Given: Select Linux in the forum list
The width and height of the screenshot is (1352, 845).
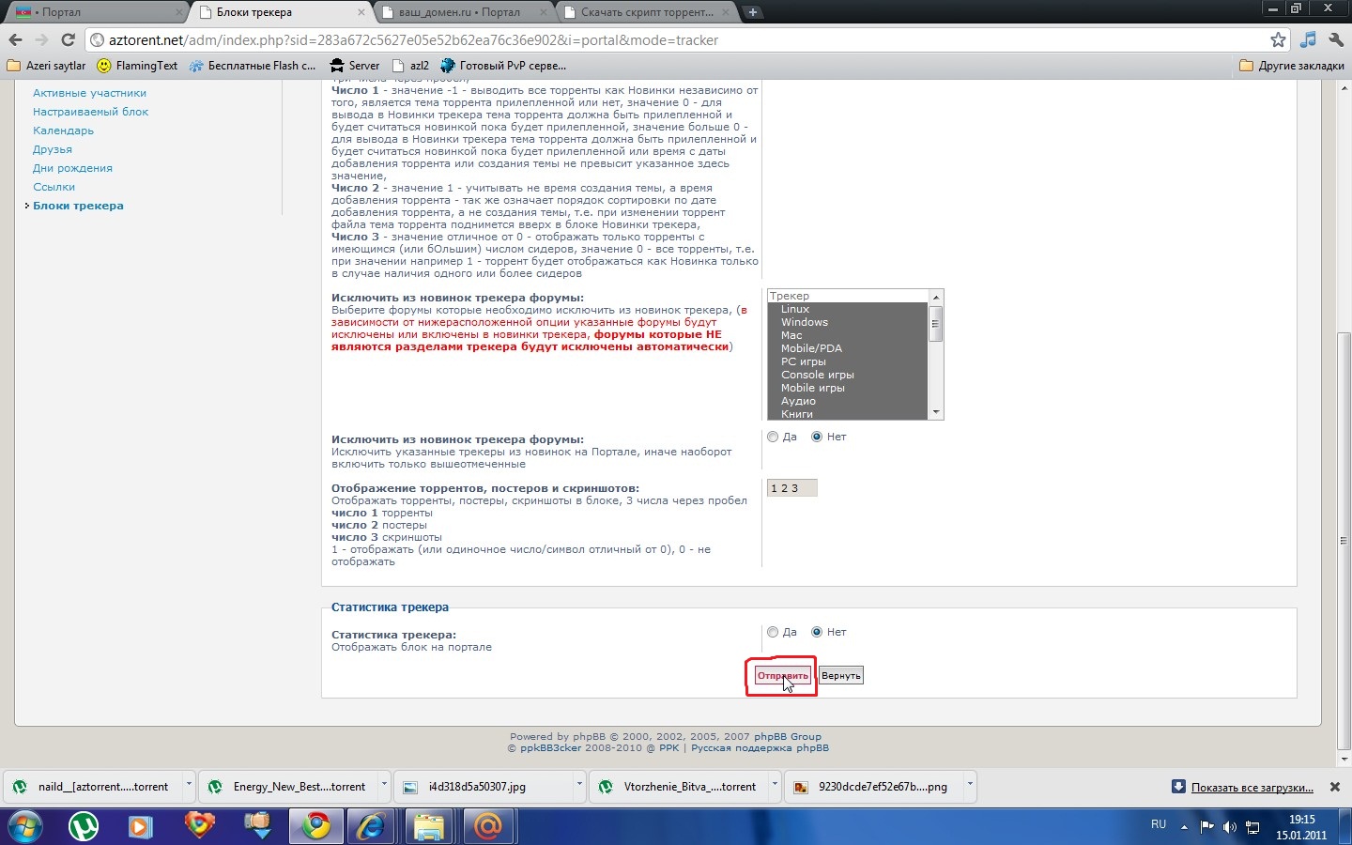Looking at the screenshot, I should (x=847, y=309).
